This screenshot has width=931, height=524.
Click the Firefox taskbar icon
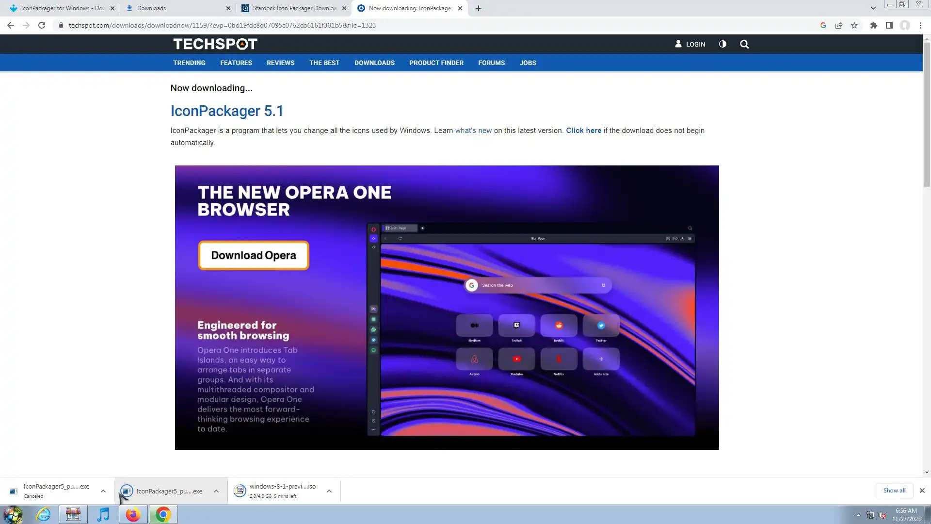(133, 514)
